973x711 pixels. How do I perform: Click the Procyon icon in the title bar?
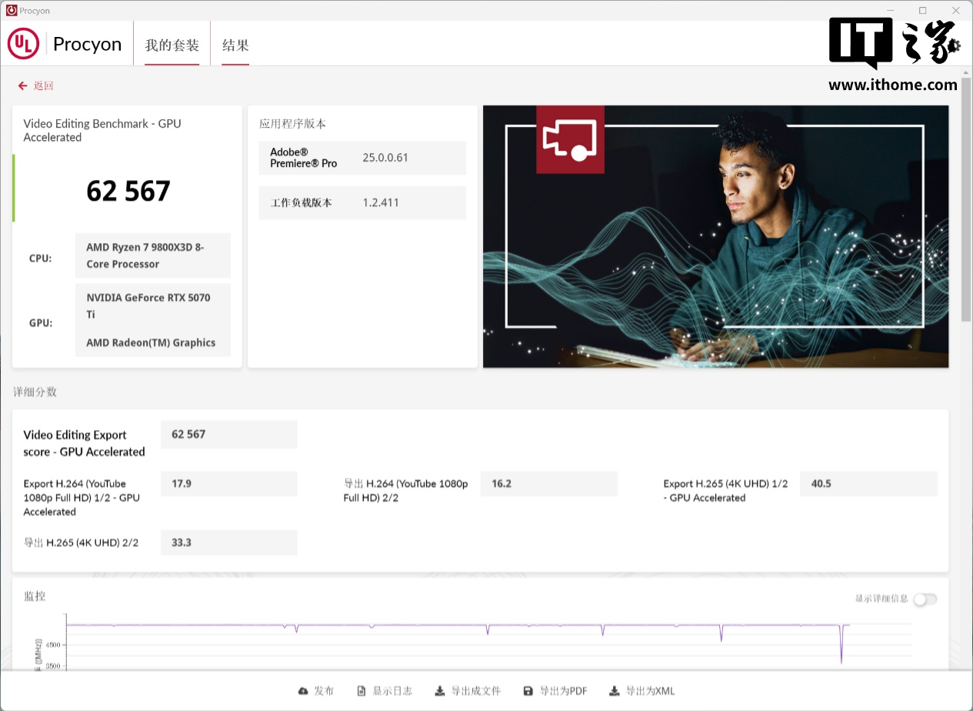tap(12, 11)
